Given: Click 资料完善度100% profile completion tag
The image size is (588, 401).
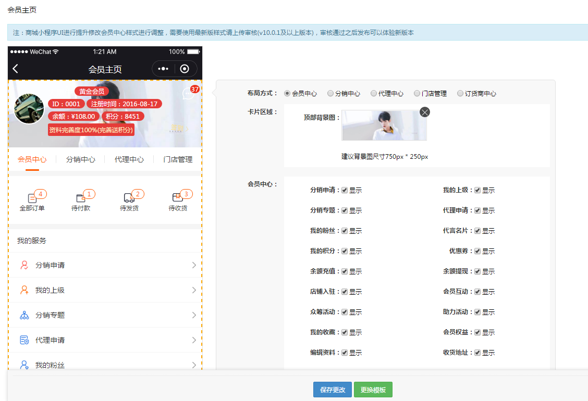Looking at the screenshot, I should pos(91,130).
